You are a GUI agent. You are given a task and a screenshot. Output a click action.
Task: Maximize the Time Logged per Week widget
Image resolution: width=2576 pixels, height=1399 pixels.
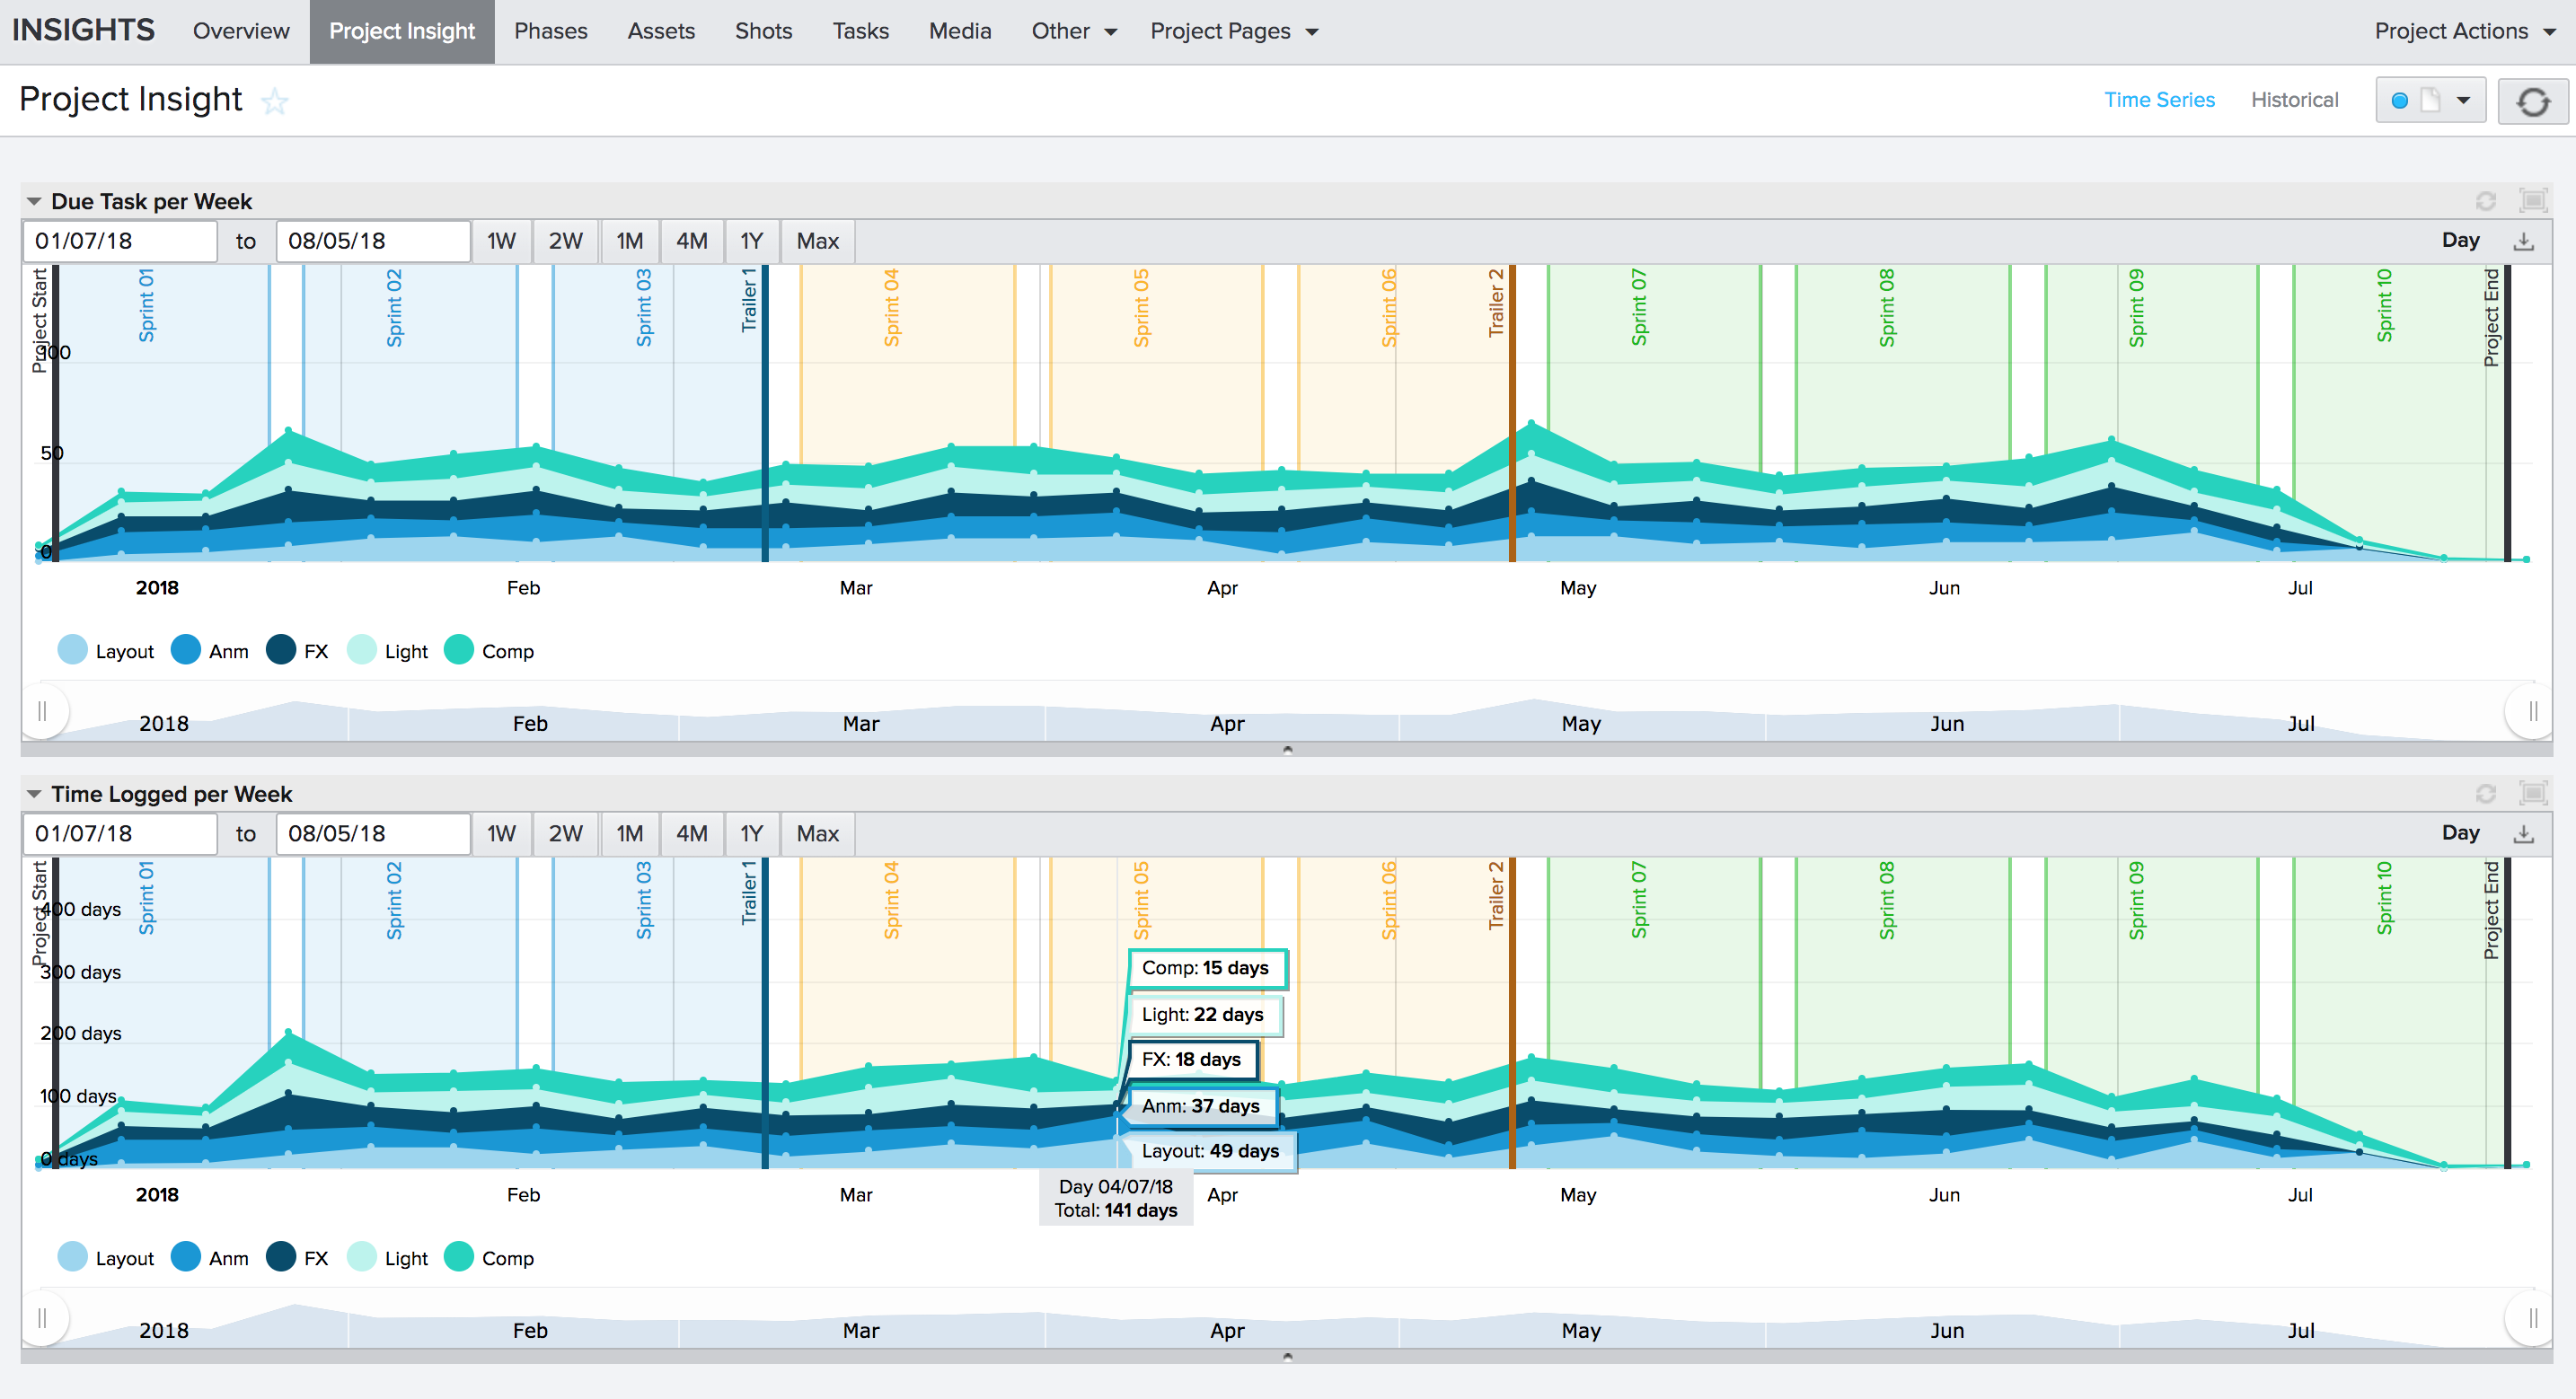[x=2532, y=794]
